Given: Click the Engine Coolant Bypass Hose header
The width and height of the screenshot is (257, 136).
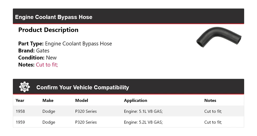Looking at the screenshot, I should point(54,17).
